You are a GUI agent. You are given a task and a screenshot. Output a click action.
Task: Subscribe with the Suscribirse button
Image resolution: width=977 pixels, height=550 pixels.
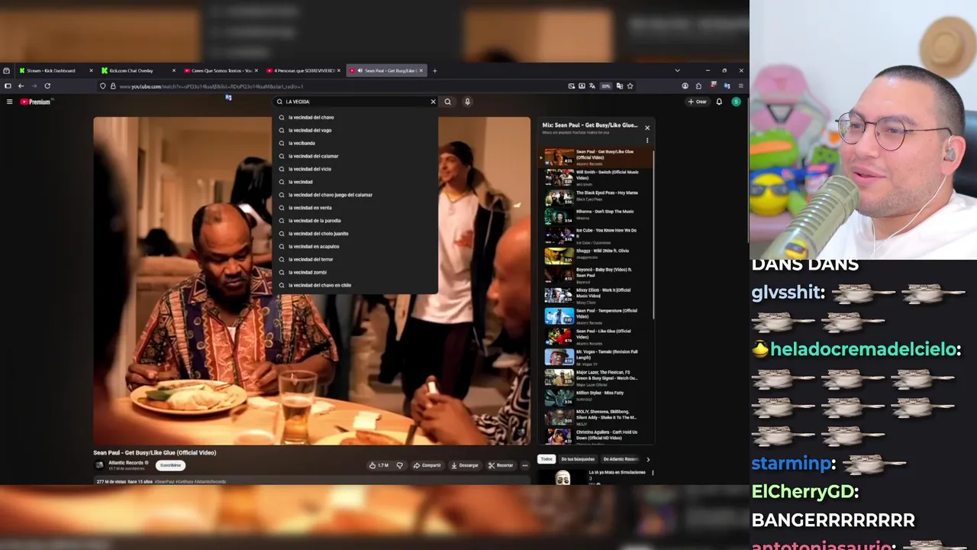(170, 465)
